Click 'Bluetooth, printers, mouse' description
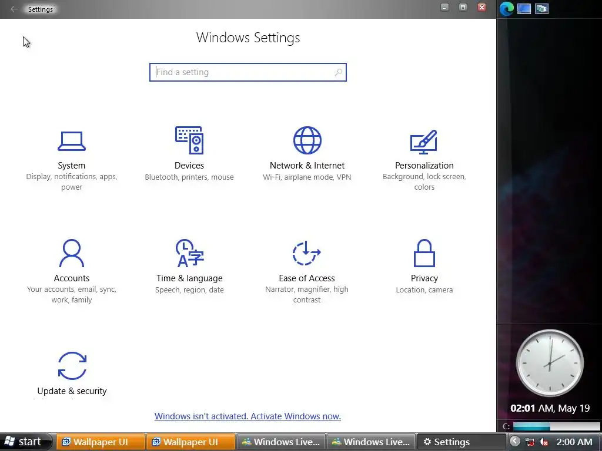This screenshot has width=602, height=451. click(x=189, y=177)
